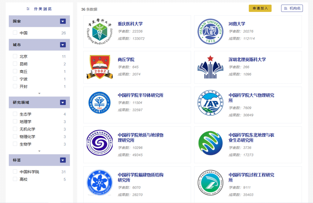Open 中国科学院福建物质结构研究所 title link
Image resolution: width=313 pixels, height=203 pixels.
(x=141, y=177)
